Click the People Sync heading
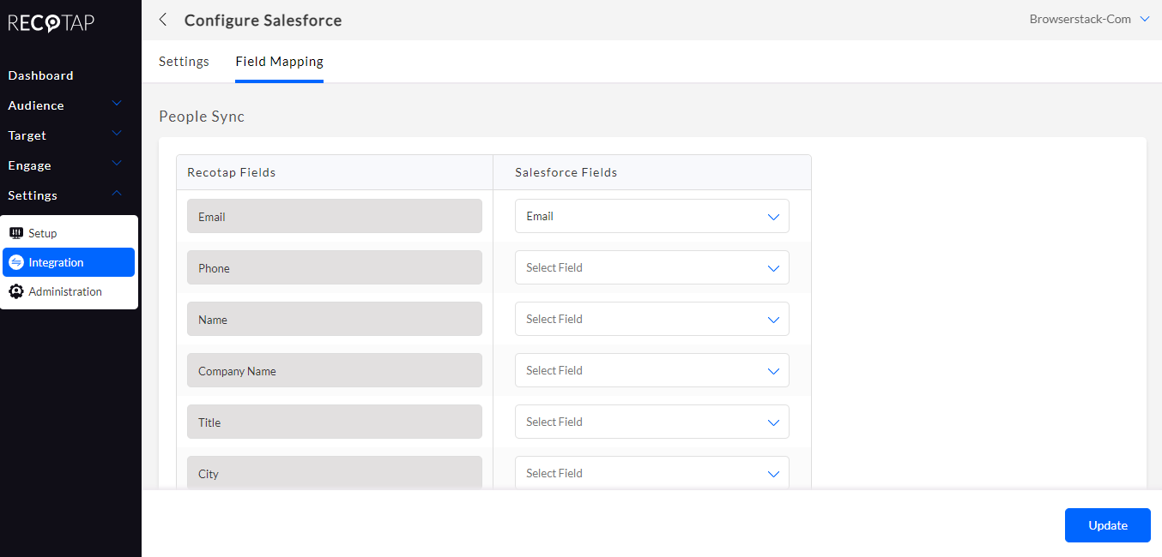The height and width of the screenshot is (557, 1162). (x=202, y=117)
